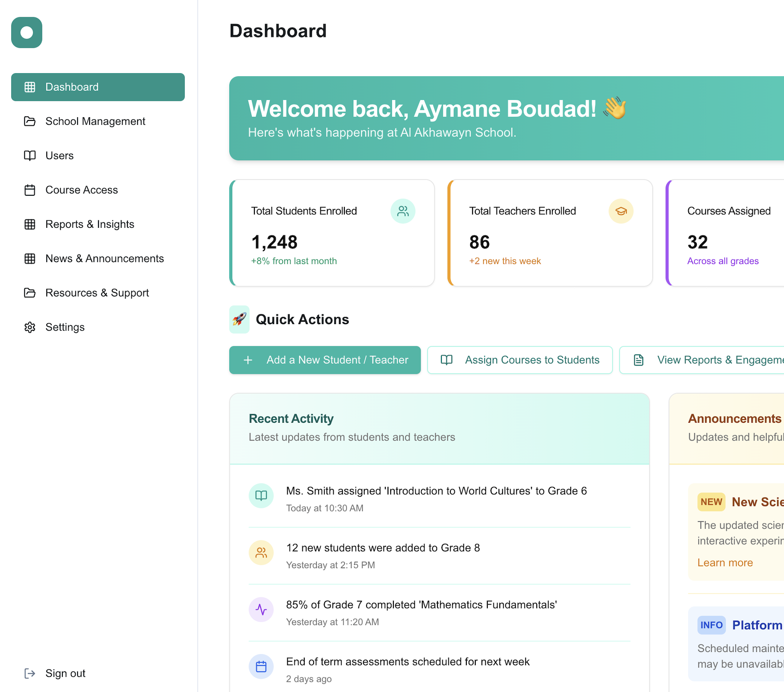784x692 pixels.
Task: Open Settings via the gear icon
Action: (x=29, y=327)
